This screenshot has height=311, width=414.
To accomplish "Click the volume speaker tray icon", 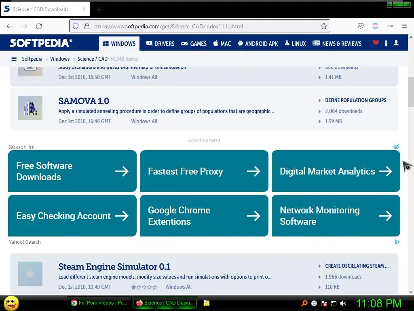I will (343, 303).
